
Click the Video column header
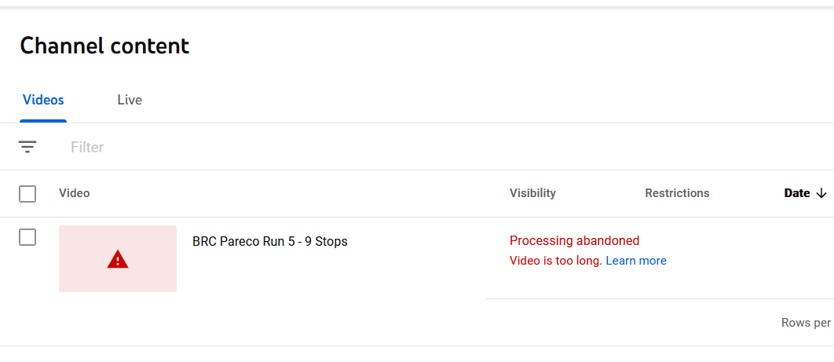(x=75, y=193)
